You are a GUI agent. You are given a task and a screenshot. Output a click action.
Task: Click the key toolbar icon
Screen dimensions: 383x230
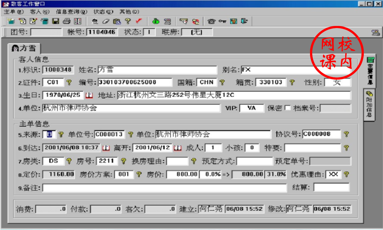click(222, 21)
